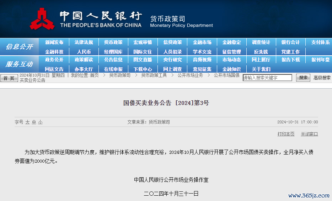Open 新闻发布 menu item

54,43
